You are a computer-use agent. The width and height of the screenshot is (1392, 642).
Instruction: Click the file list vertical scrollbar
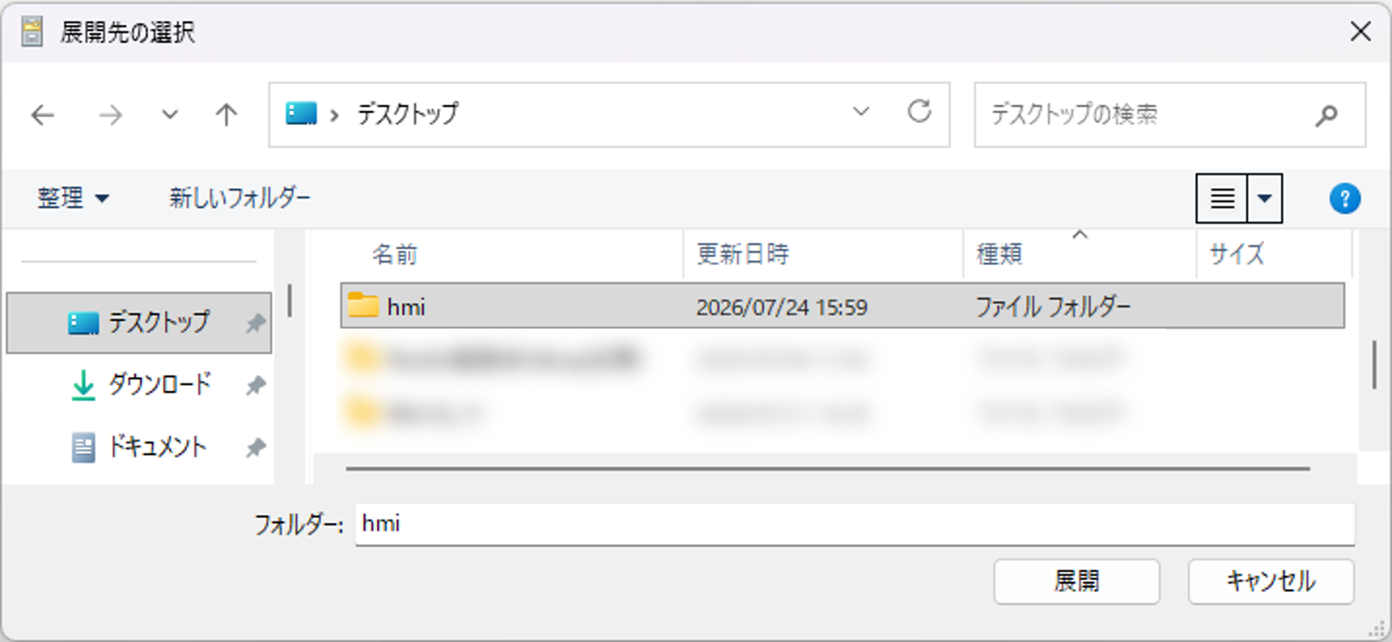(x=1374, y=364)
